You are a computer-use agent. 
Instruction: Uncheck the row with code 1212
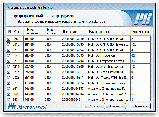coord(9,50)
